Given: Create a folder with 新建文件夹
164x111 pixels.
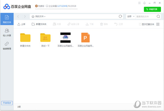Looking at the screenshot, I should (x=39, y=24).
